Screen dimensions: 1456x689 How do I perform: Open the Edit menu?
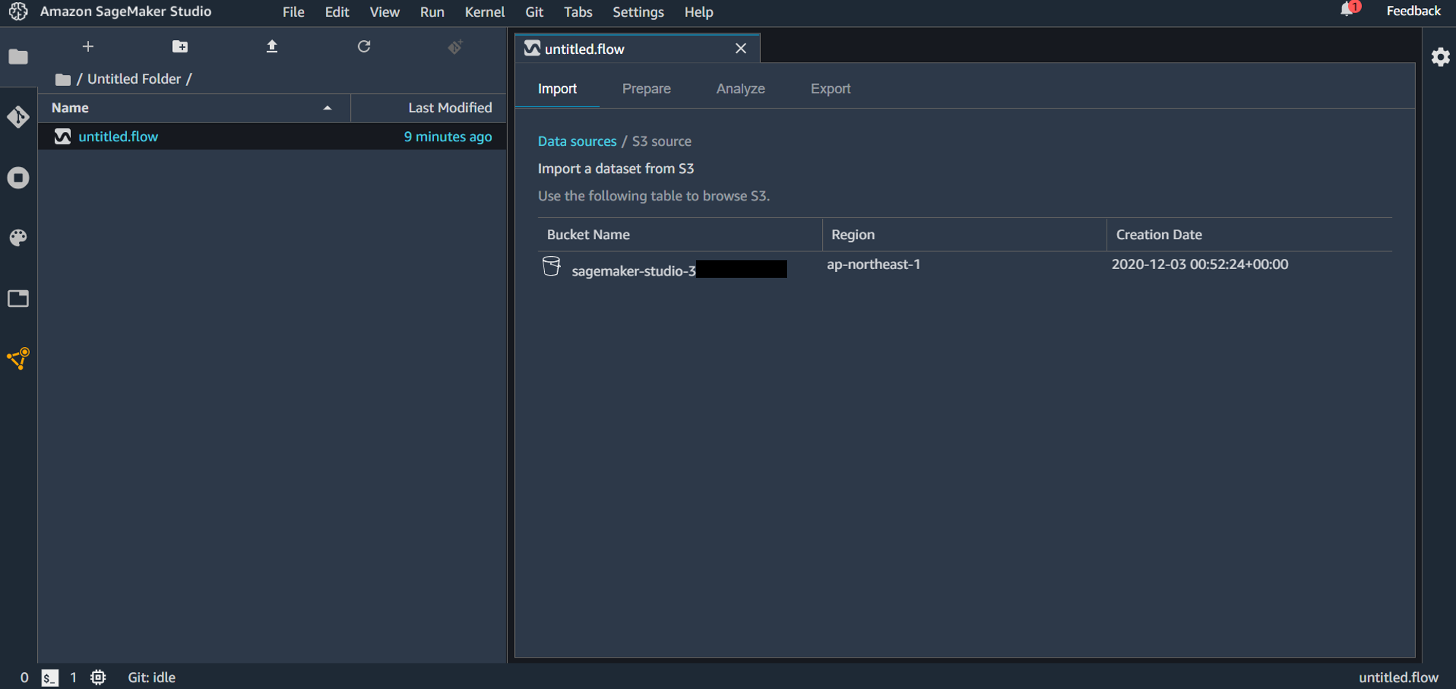click(337, 12)
